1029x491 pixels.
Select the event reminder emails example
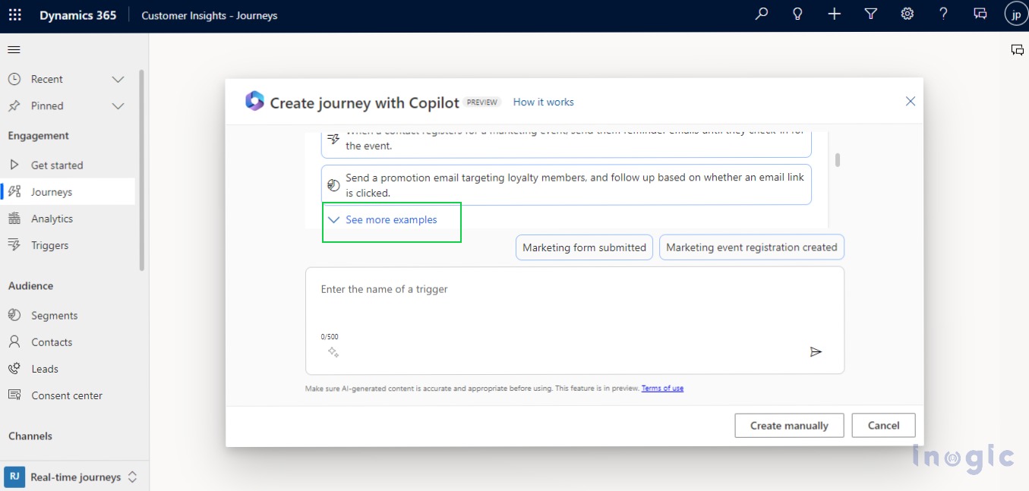(566, 144)
